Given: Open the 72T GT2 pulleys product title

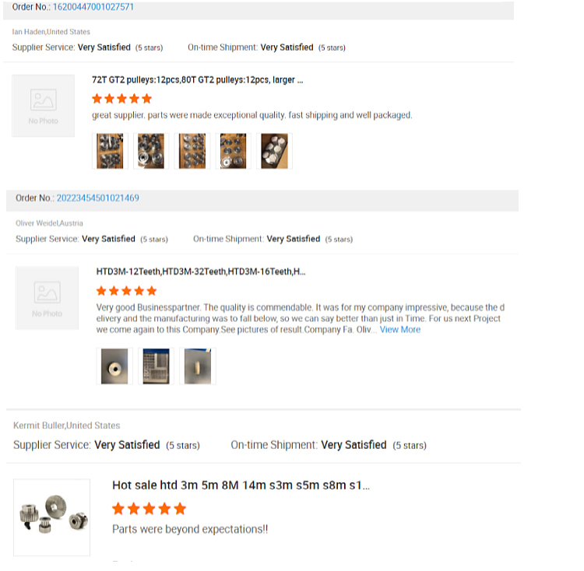Looking at the screenshot, I should click(197, 80).
